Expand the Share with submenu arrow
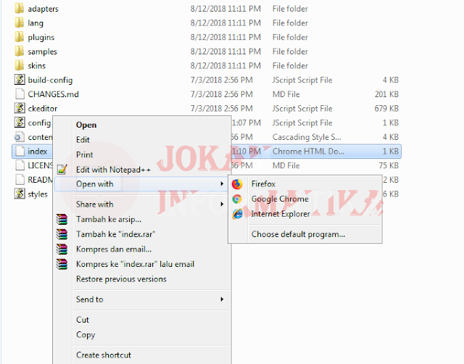Screen dimensions: 464x364 pos(222,204)
